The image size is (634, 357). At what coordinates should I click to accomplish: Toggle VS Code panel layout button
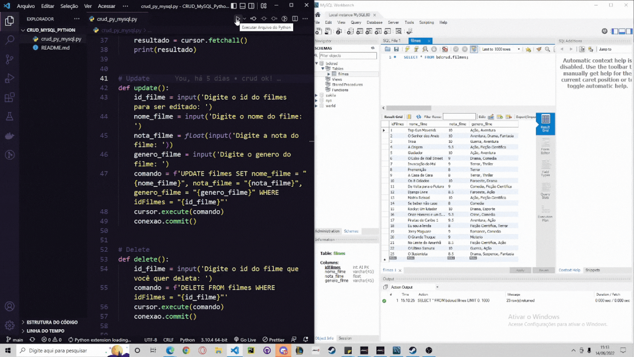pyautogui.click(x=243, y=6)
